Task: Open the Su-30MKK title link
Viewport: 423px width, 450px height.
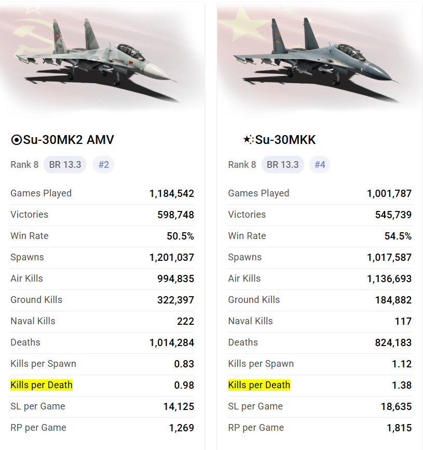Action: pyautogui.click(x=285, y=140)
